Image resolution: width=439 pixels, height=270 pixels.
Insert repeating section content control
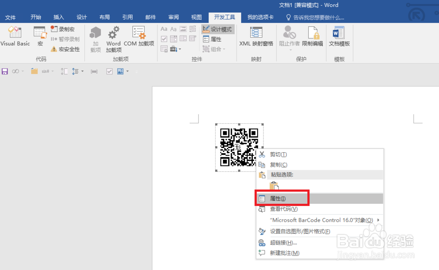tap(164, 49)
